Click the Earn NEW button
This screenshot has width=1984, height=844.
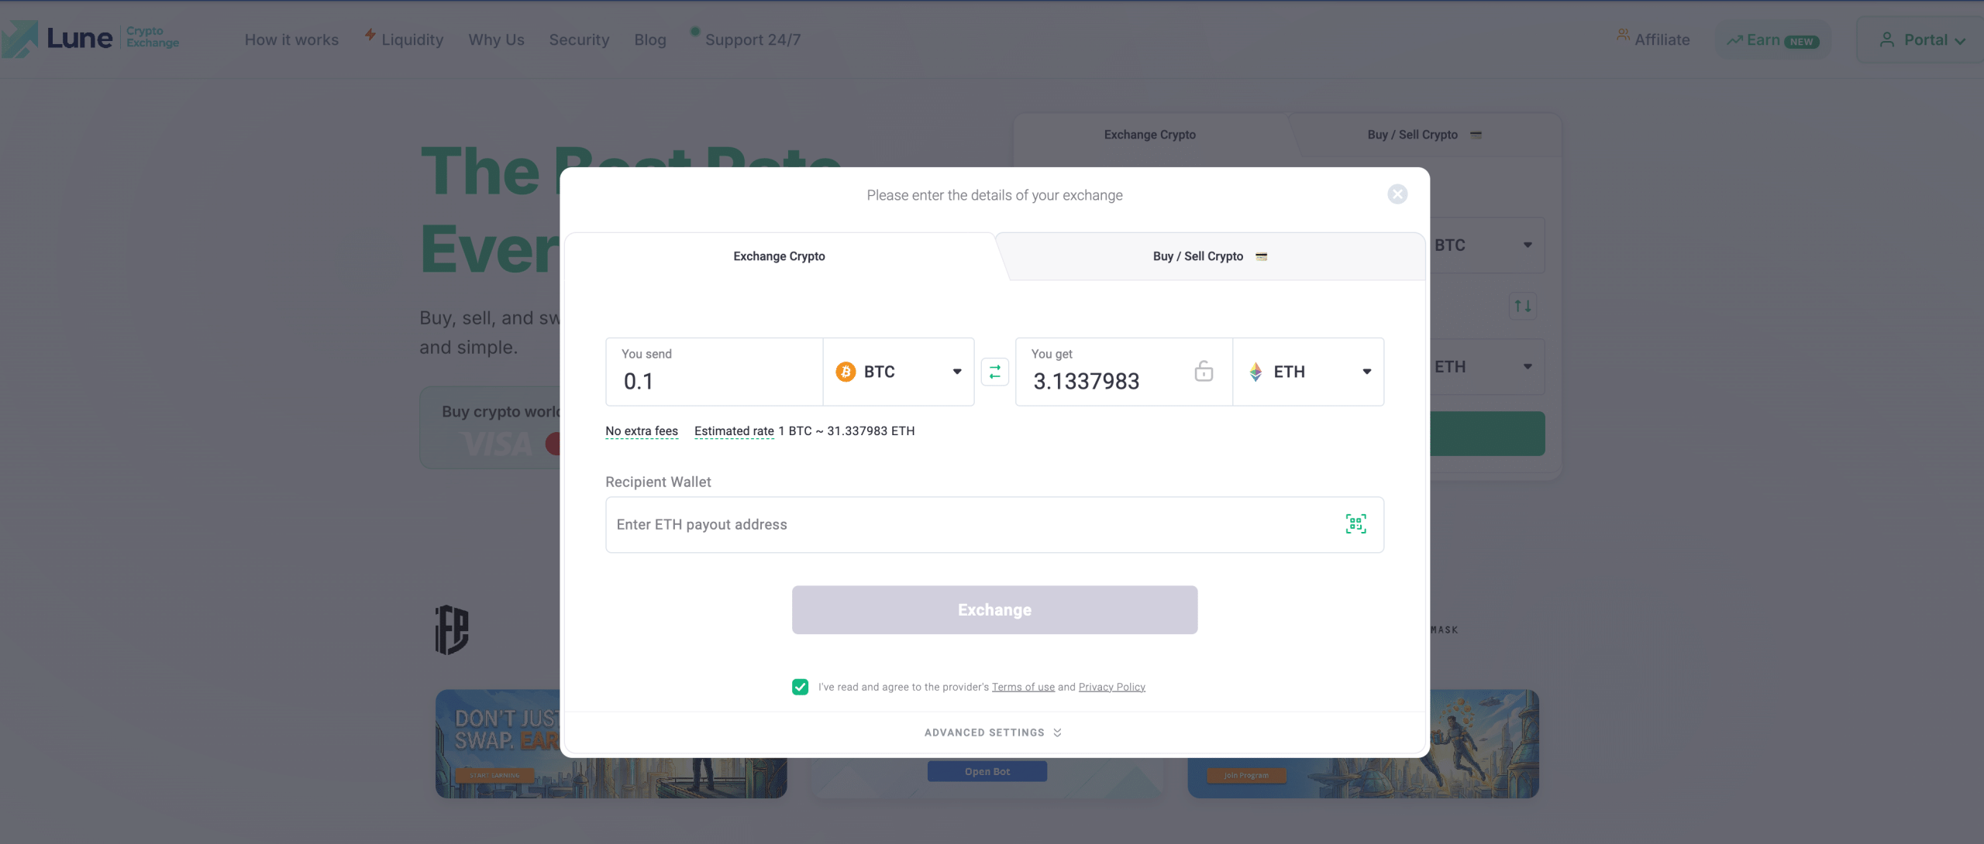1773,40
